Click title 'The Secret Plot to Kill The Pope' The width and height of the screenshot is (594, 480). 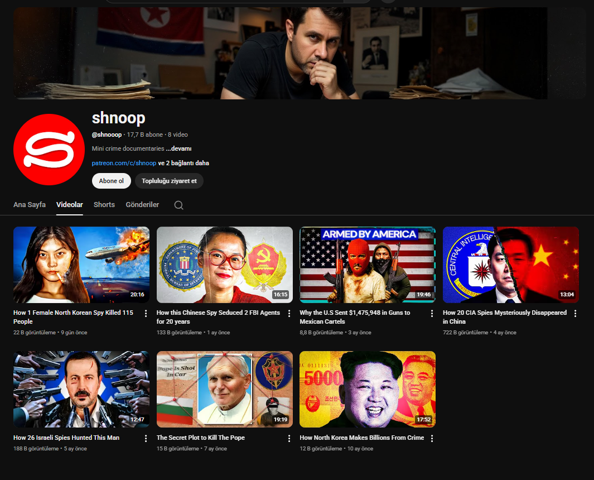pos(201,438)
